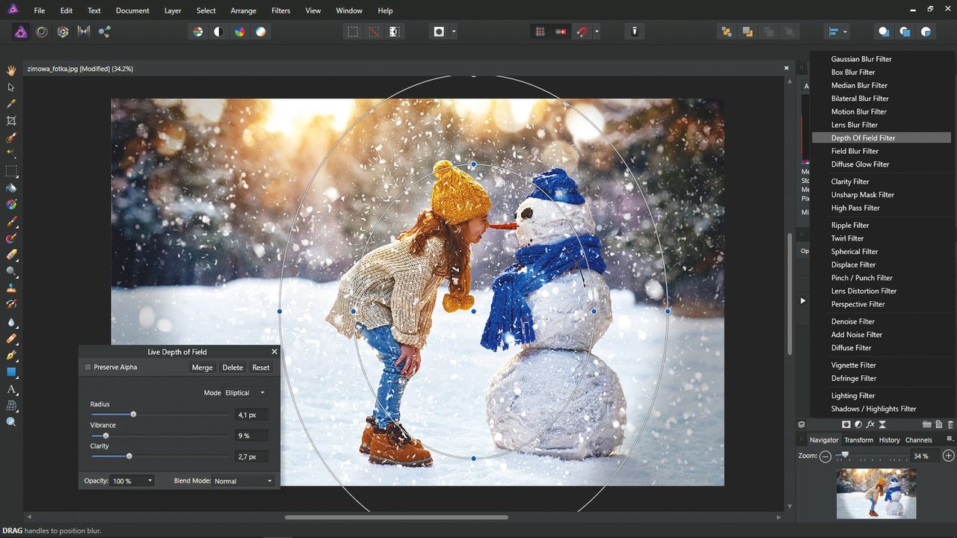This screenshot has height=538, width=957.
Task: Click the Navigator zoom in plus button
Action: click(948, 456)
